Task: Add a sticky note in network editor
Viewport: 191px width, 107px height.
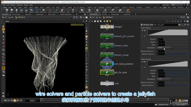Action: coord(107,21)
